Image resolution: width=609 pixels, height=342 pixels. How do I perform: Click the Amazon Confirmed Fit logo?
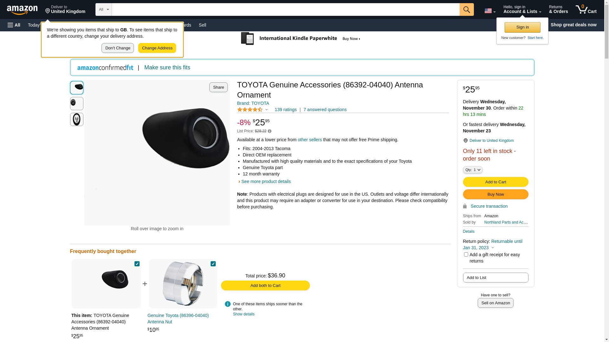click(x=105, y=67)
